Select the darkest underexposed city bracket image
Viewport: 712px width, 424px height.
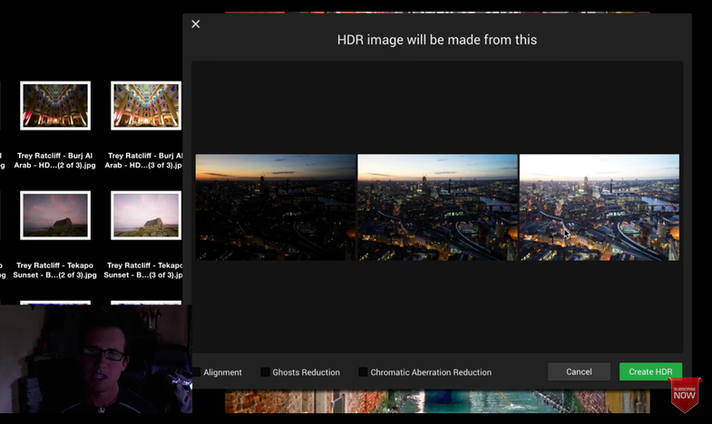tap(276, 207)
